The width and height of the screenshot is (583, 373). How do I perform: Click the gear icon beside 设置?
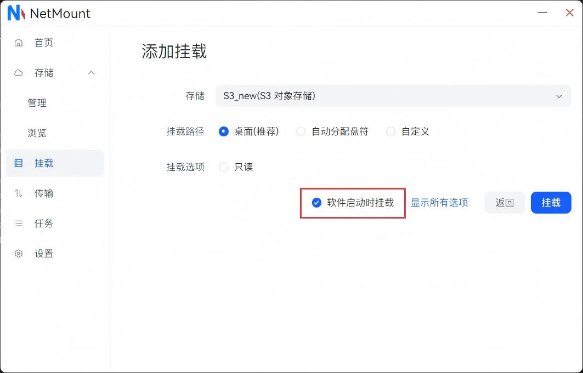(19, 254)
